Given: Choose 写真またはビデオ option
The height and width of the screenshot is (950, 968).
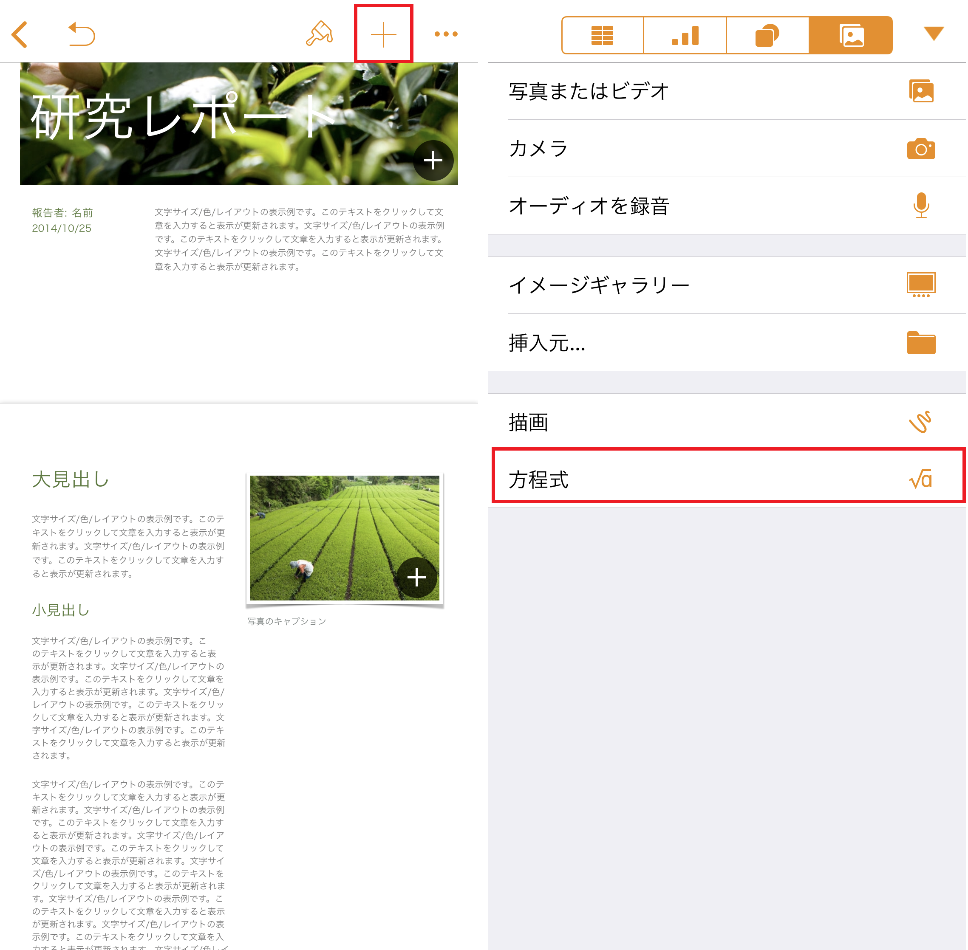Looking at the screenshot, I should 727,91.
